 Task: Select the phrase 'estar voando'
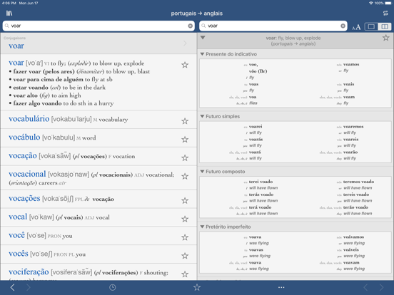31,88
